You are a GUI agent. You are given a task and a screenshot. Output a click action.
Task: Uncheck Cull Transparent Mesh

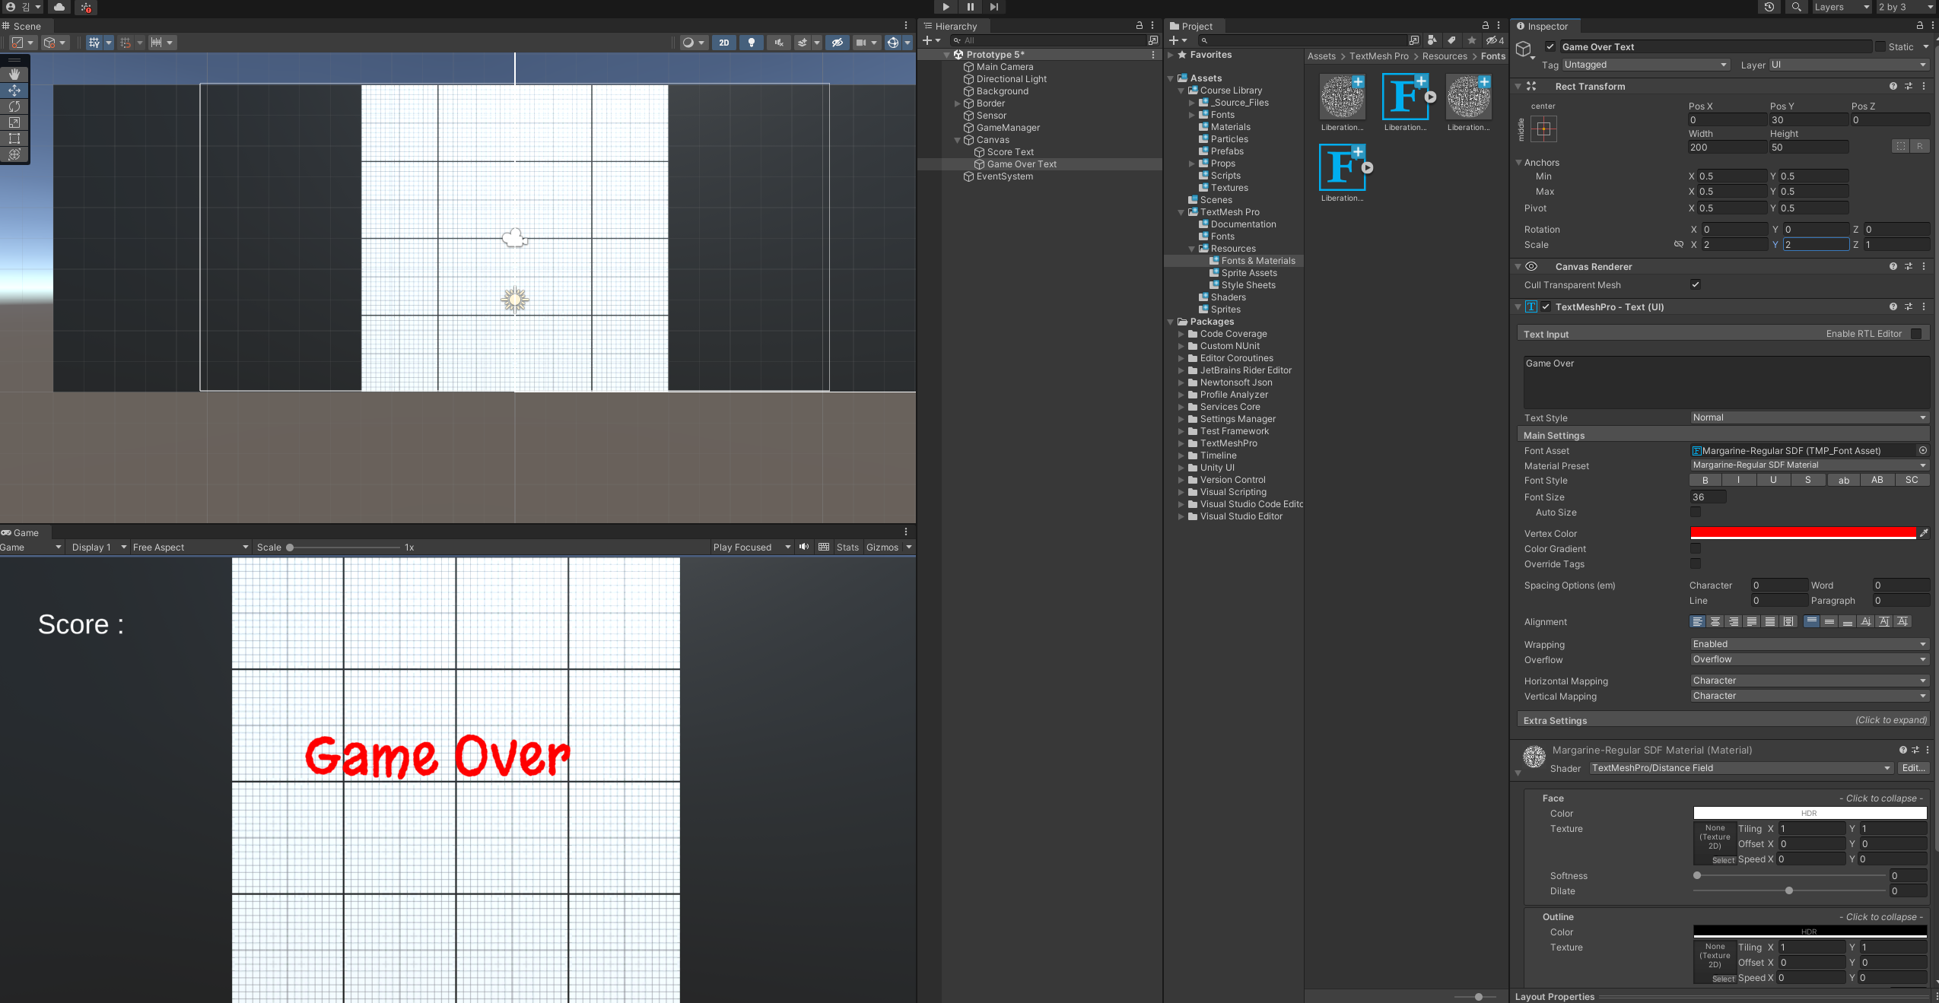tap(1696, 285)
